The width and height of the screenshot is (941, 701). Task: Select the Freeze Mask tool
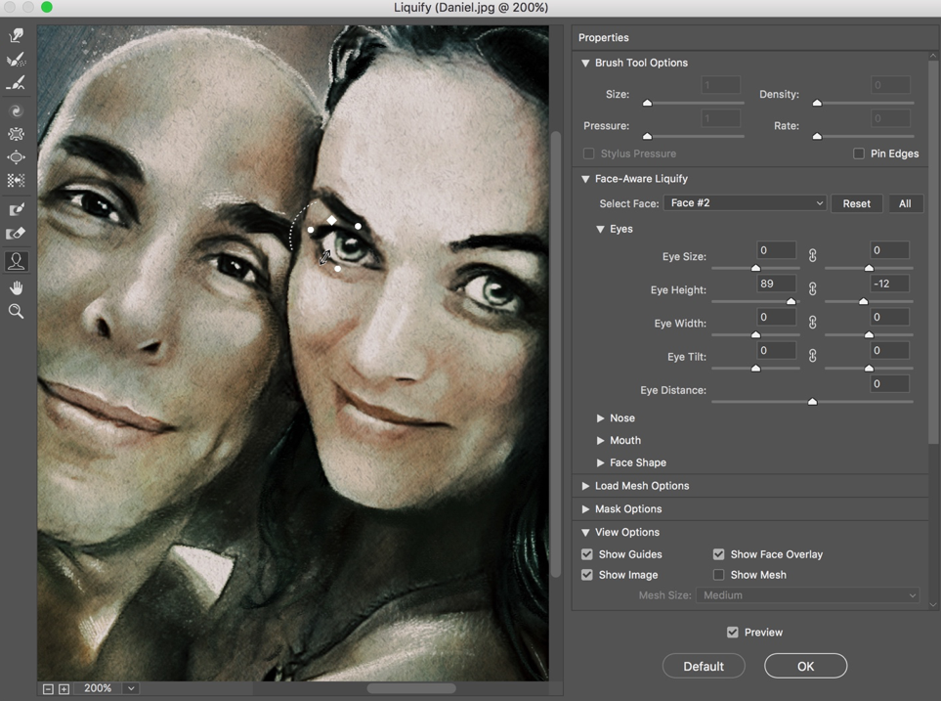(17, 208)
